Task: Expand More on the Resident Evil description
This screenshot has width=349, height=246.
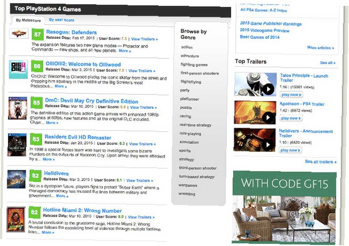Action: [x=49, y=159]
